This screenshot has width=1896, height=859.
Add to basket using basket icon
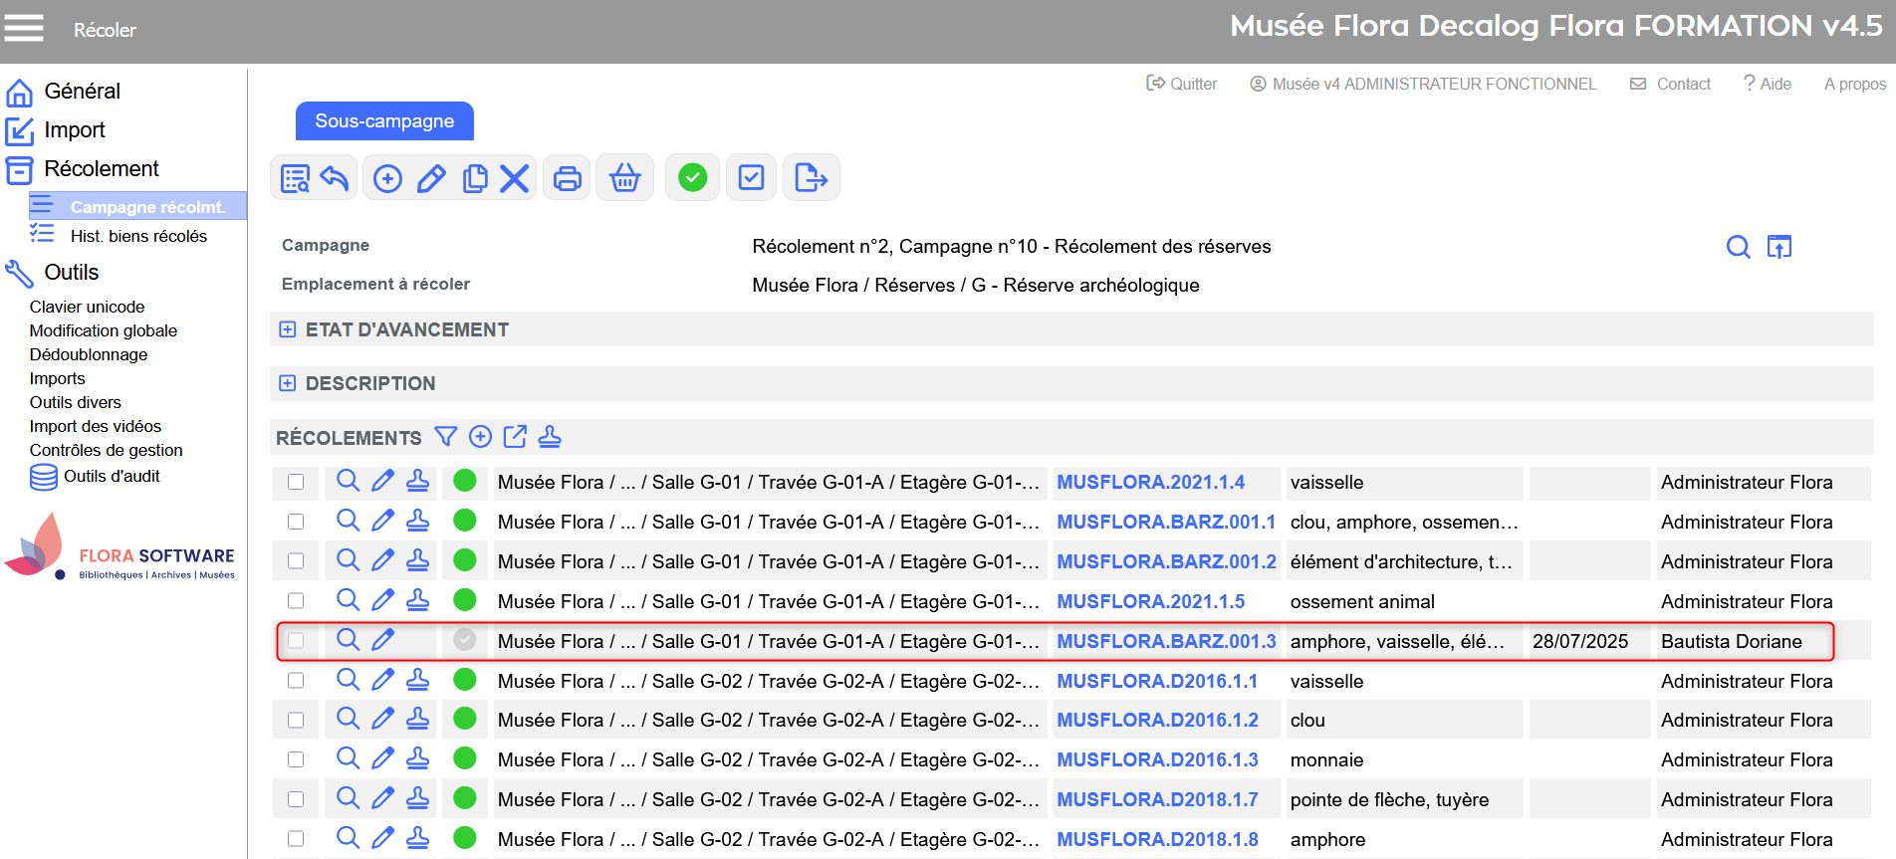[x=624, y=179]
